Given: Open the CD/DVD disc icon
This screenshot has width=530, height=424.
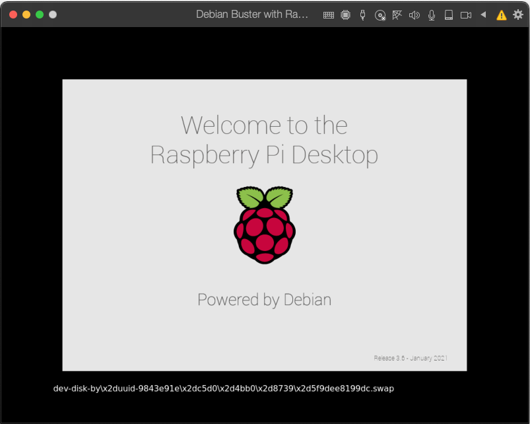Looking at the screenshot, I should tap(380, 15).
